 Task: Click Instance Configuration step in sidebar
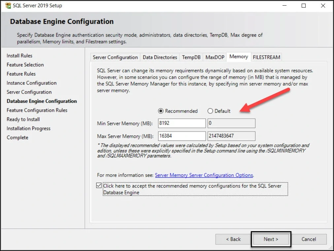32,83
